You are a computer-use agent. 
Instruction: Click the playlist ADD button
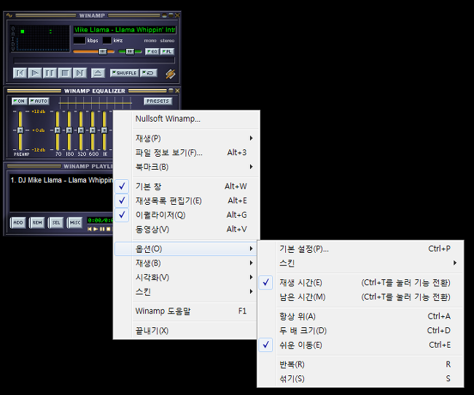click(18, 222)
